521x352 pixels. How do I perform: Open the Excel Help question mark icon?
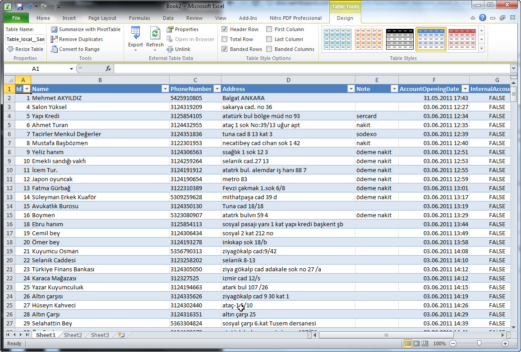pos(483,18)
